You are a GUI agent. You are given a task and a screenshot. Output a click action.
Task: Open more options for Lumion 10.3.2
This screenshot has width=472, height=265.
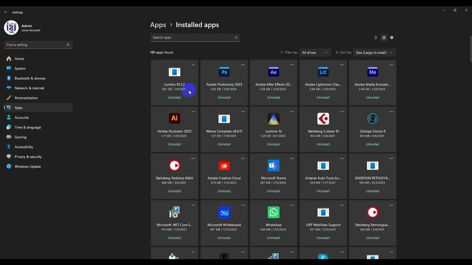(x=193, y=65)
